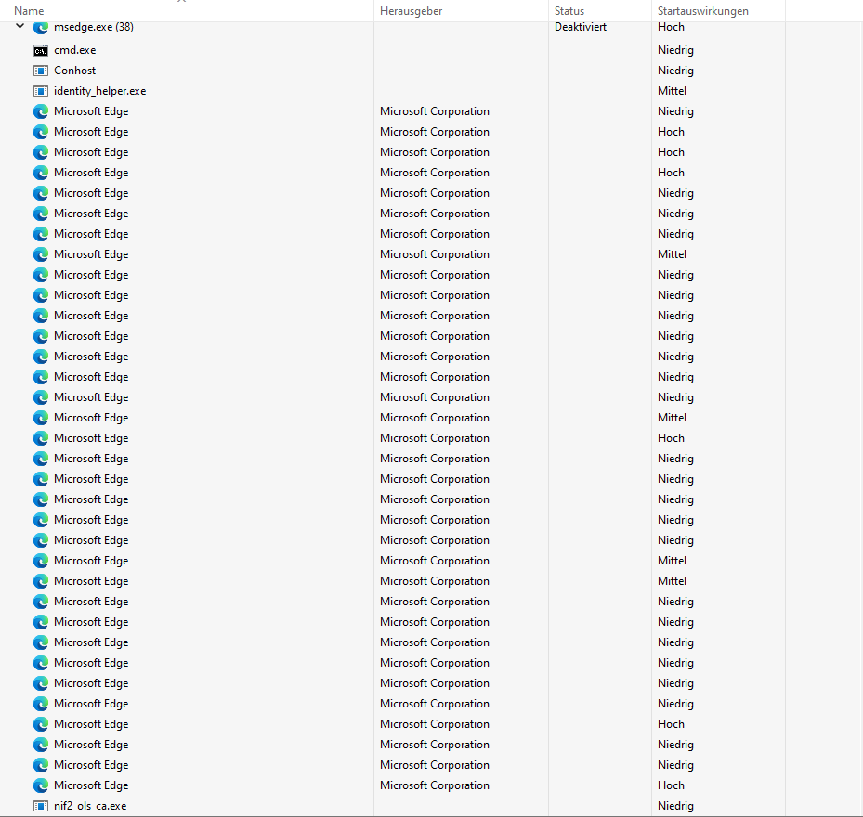Click the Niedrig impact value for cmd.exe
This screenshot has height=817, width=863.
675,50
